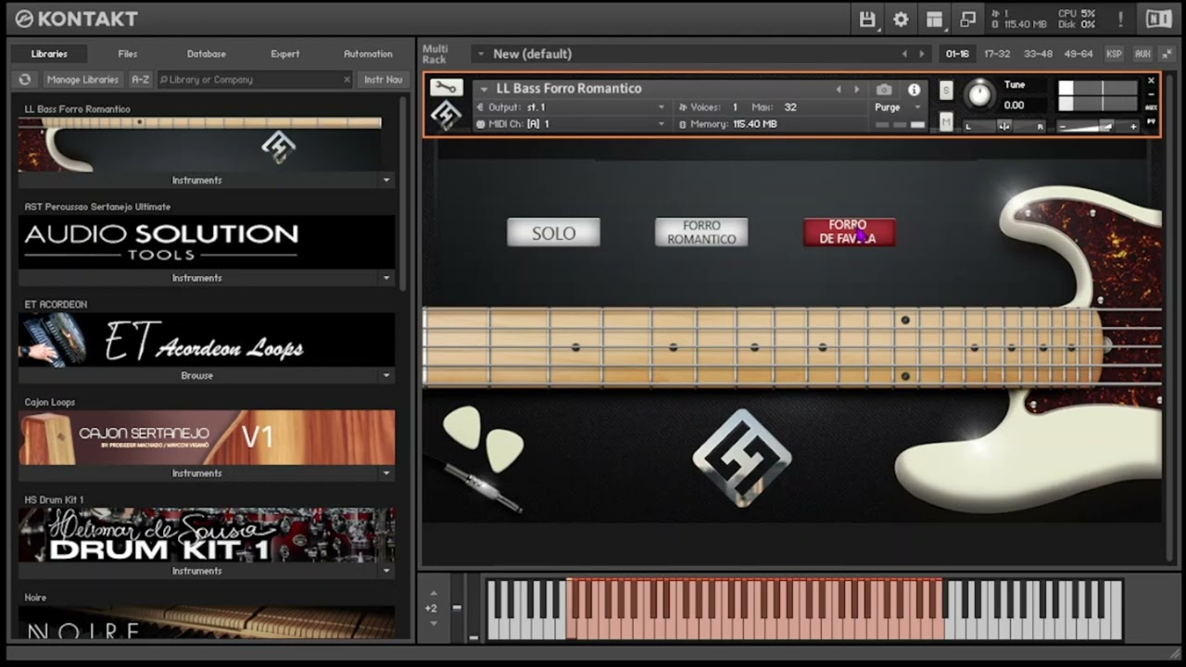Screen dimensions: 1186x667
Task: Shift keyboard octave down arrow
Action: pyautogui.click(x=433, y=623)
